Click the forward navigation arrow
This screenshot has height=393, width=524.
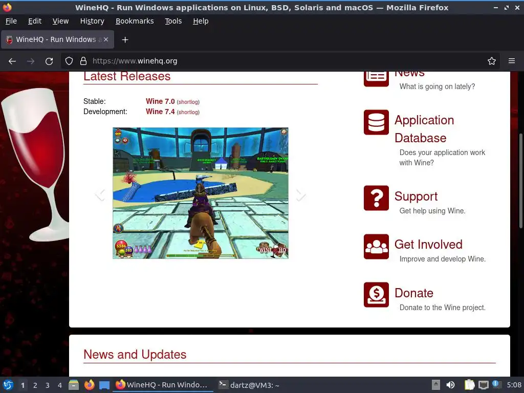[x=31, y=61]
